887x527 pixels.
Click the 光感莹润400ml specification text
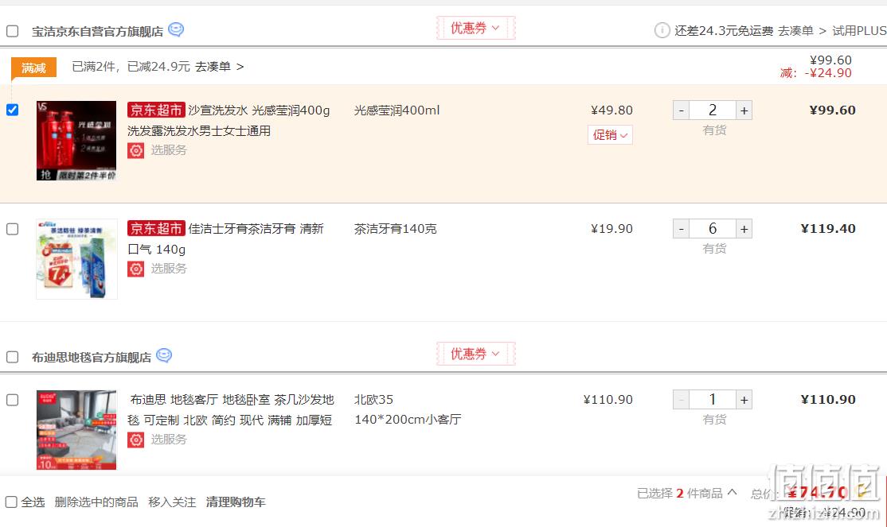(397, 110)
